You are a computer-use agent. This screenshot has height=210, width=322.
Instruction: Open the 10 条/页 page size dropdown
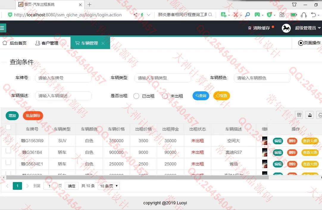pos(109,186)
